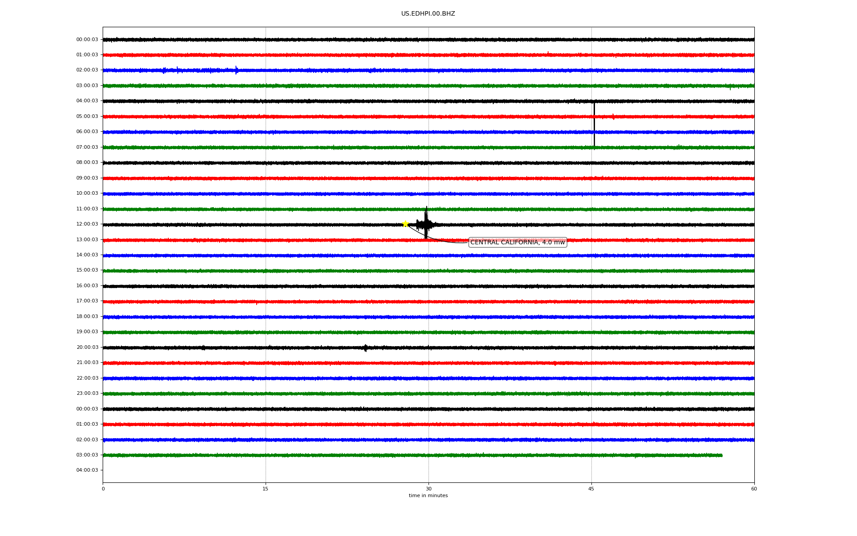The image size is (857, 536).
Task: Click the 11:00:03 row time label
Action: pos(87,209)
